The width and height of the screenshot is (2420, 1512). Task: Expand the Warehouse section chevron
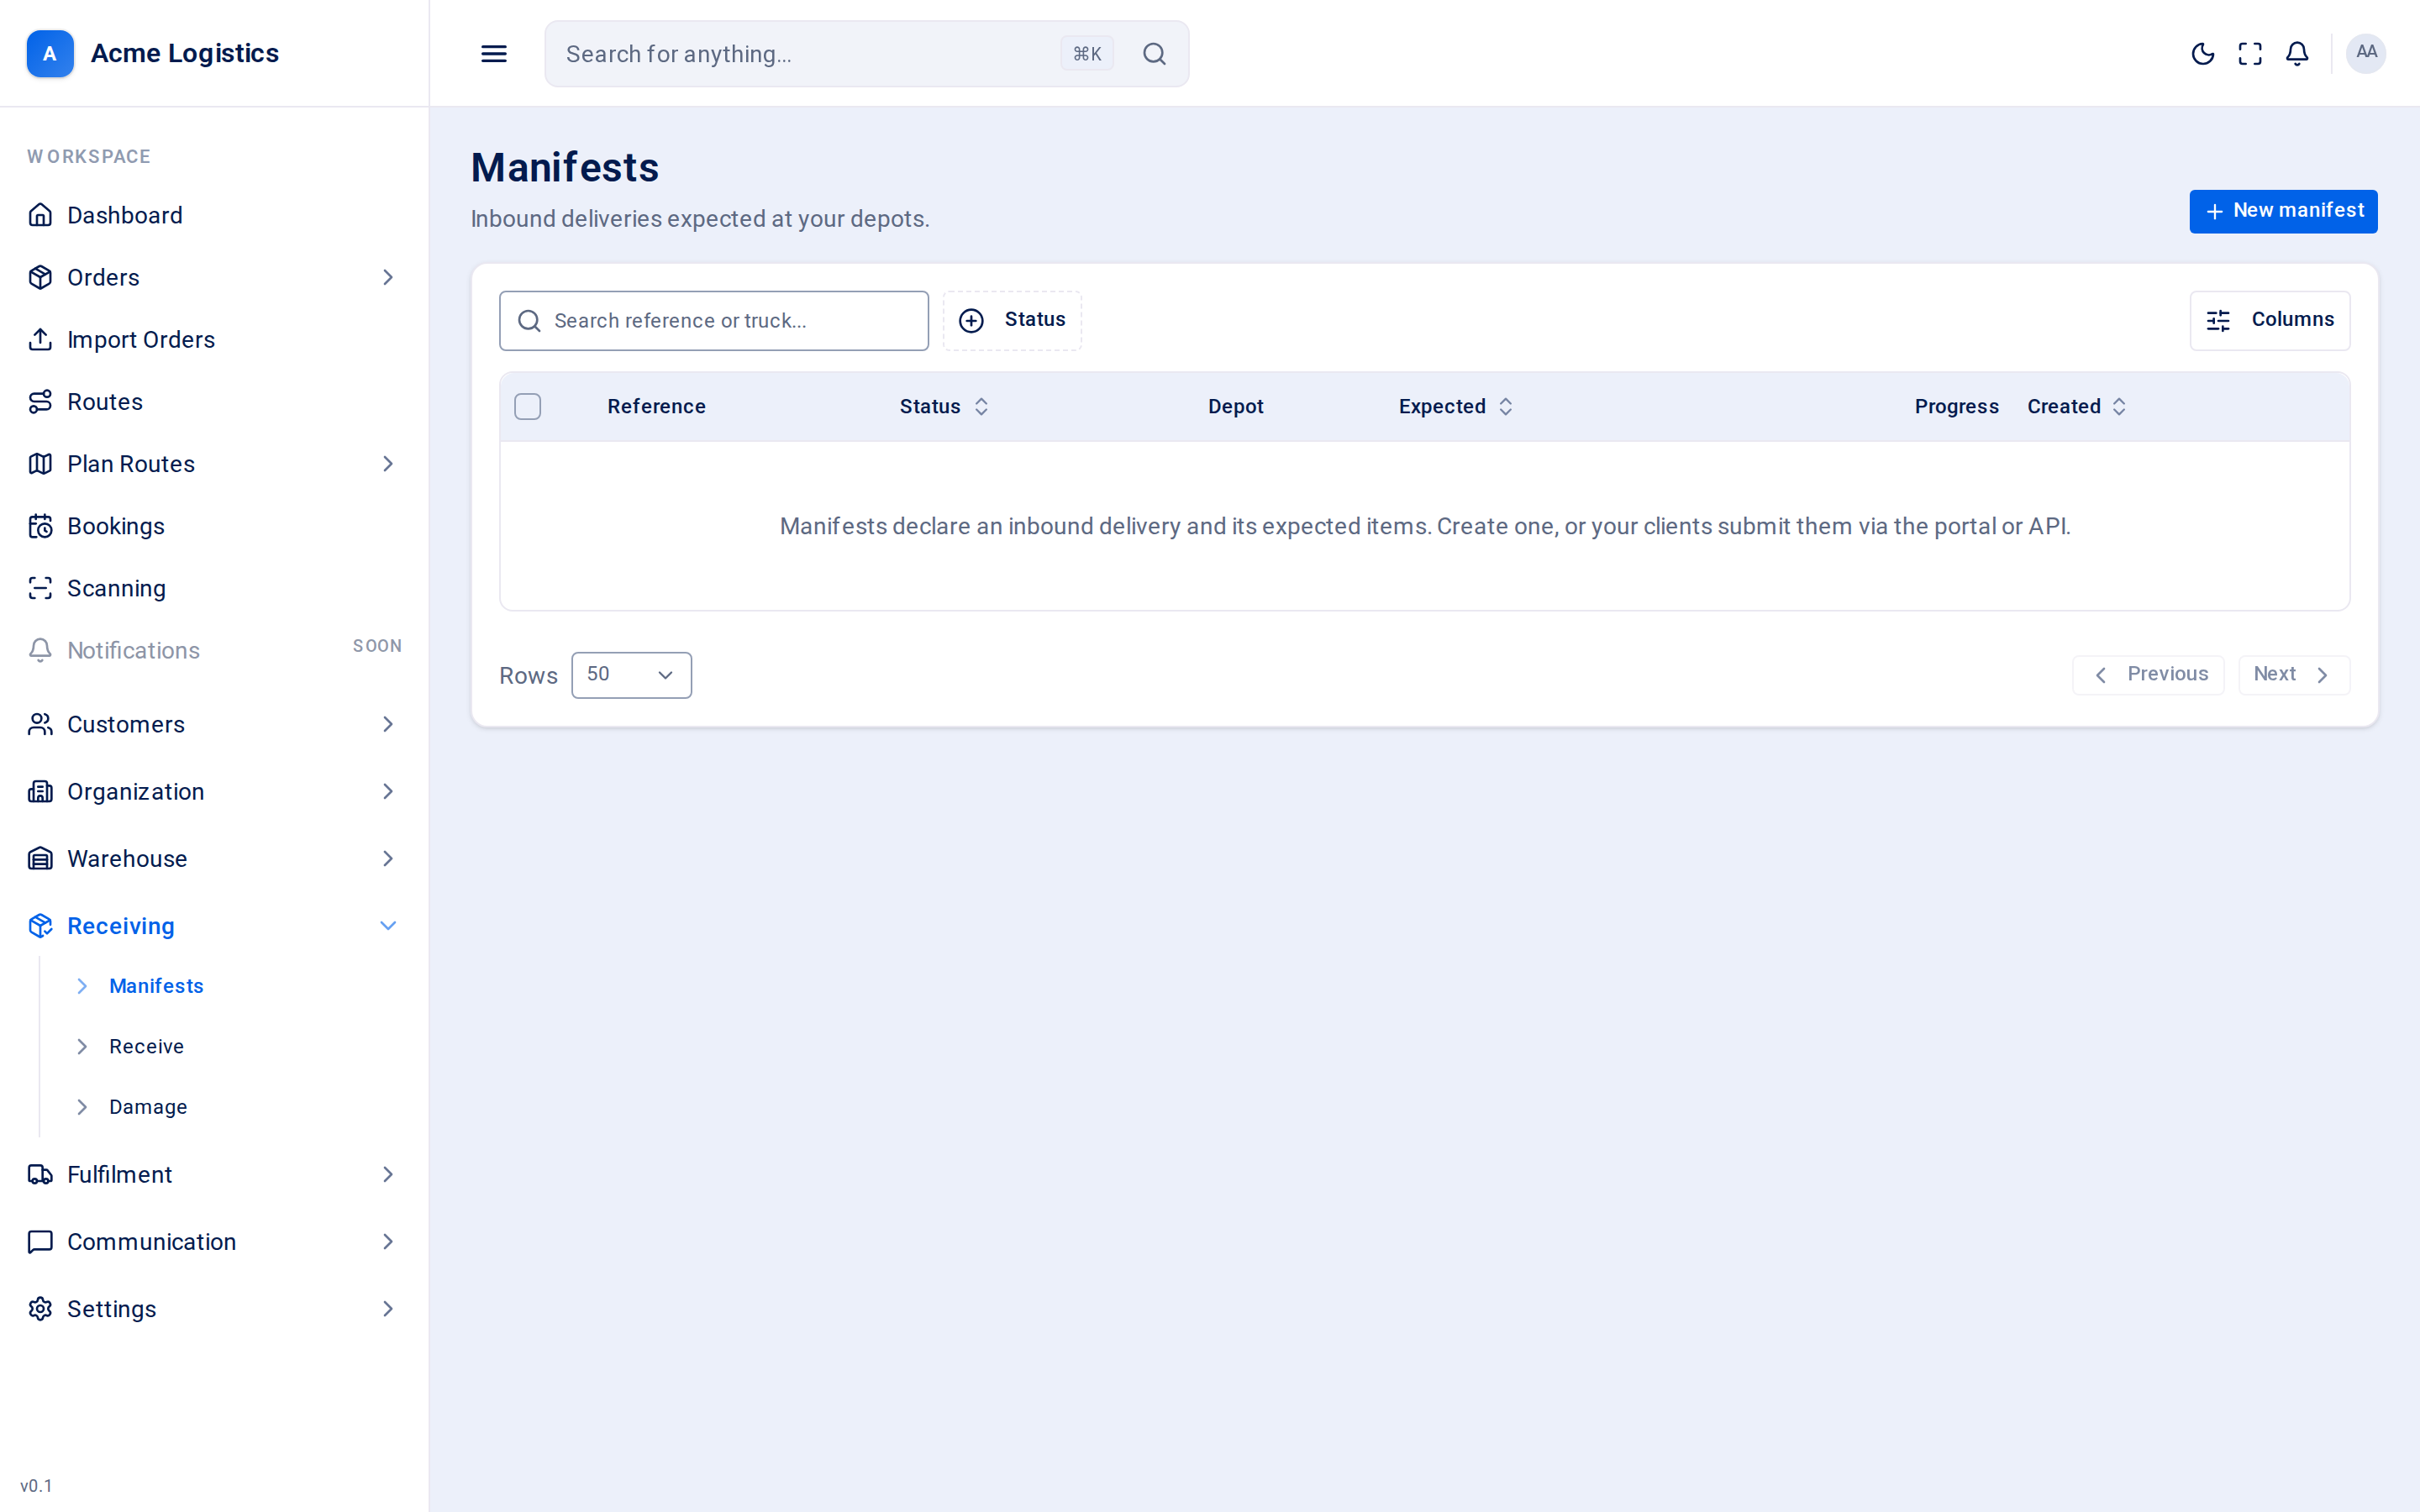tap(388, 859)
